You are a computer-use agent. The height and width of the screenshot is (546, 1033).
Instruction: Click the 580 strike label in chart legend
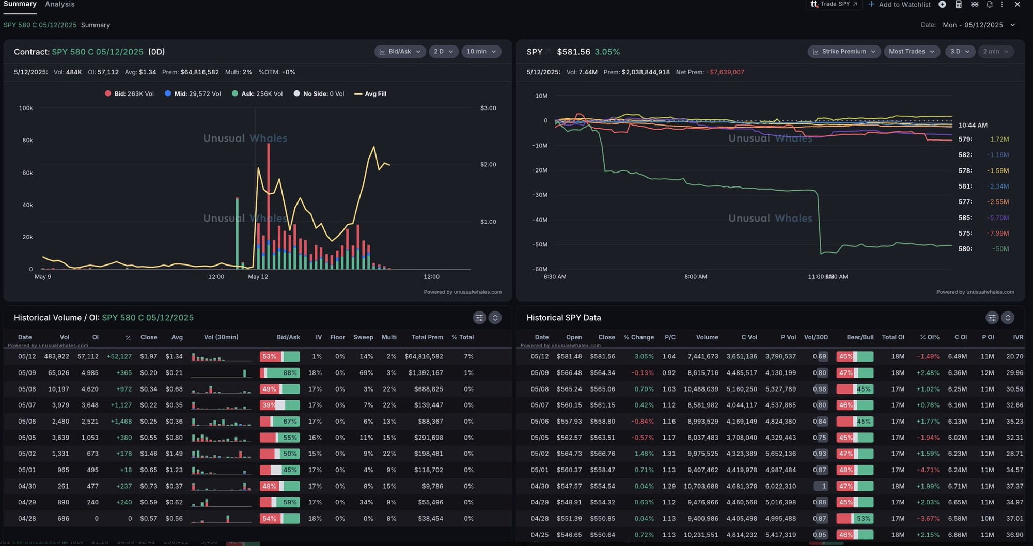(965, 249)
